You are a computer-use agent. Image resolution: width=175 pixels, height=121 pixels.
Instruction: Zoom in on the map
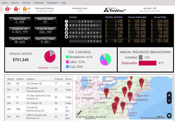pyautogui.click(x=170, y=96)
